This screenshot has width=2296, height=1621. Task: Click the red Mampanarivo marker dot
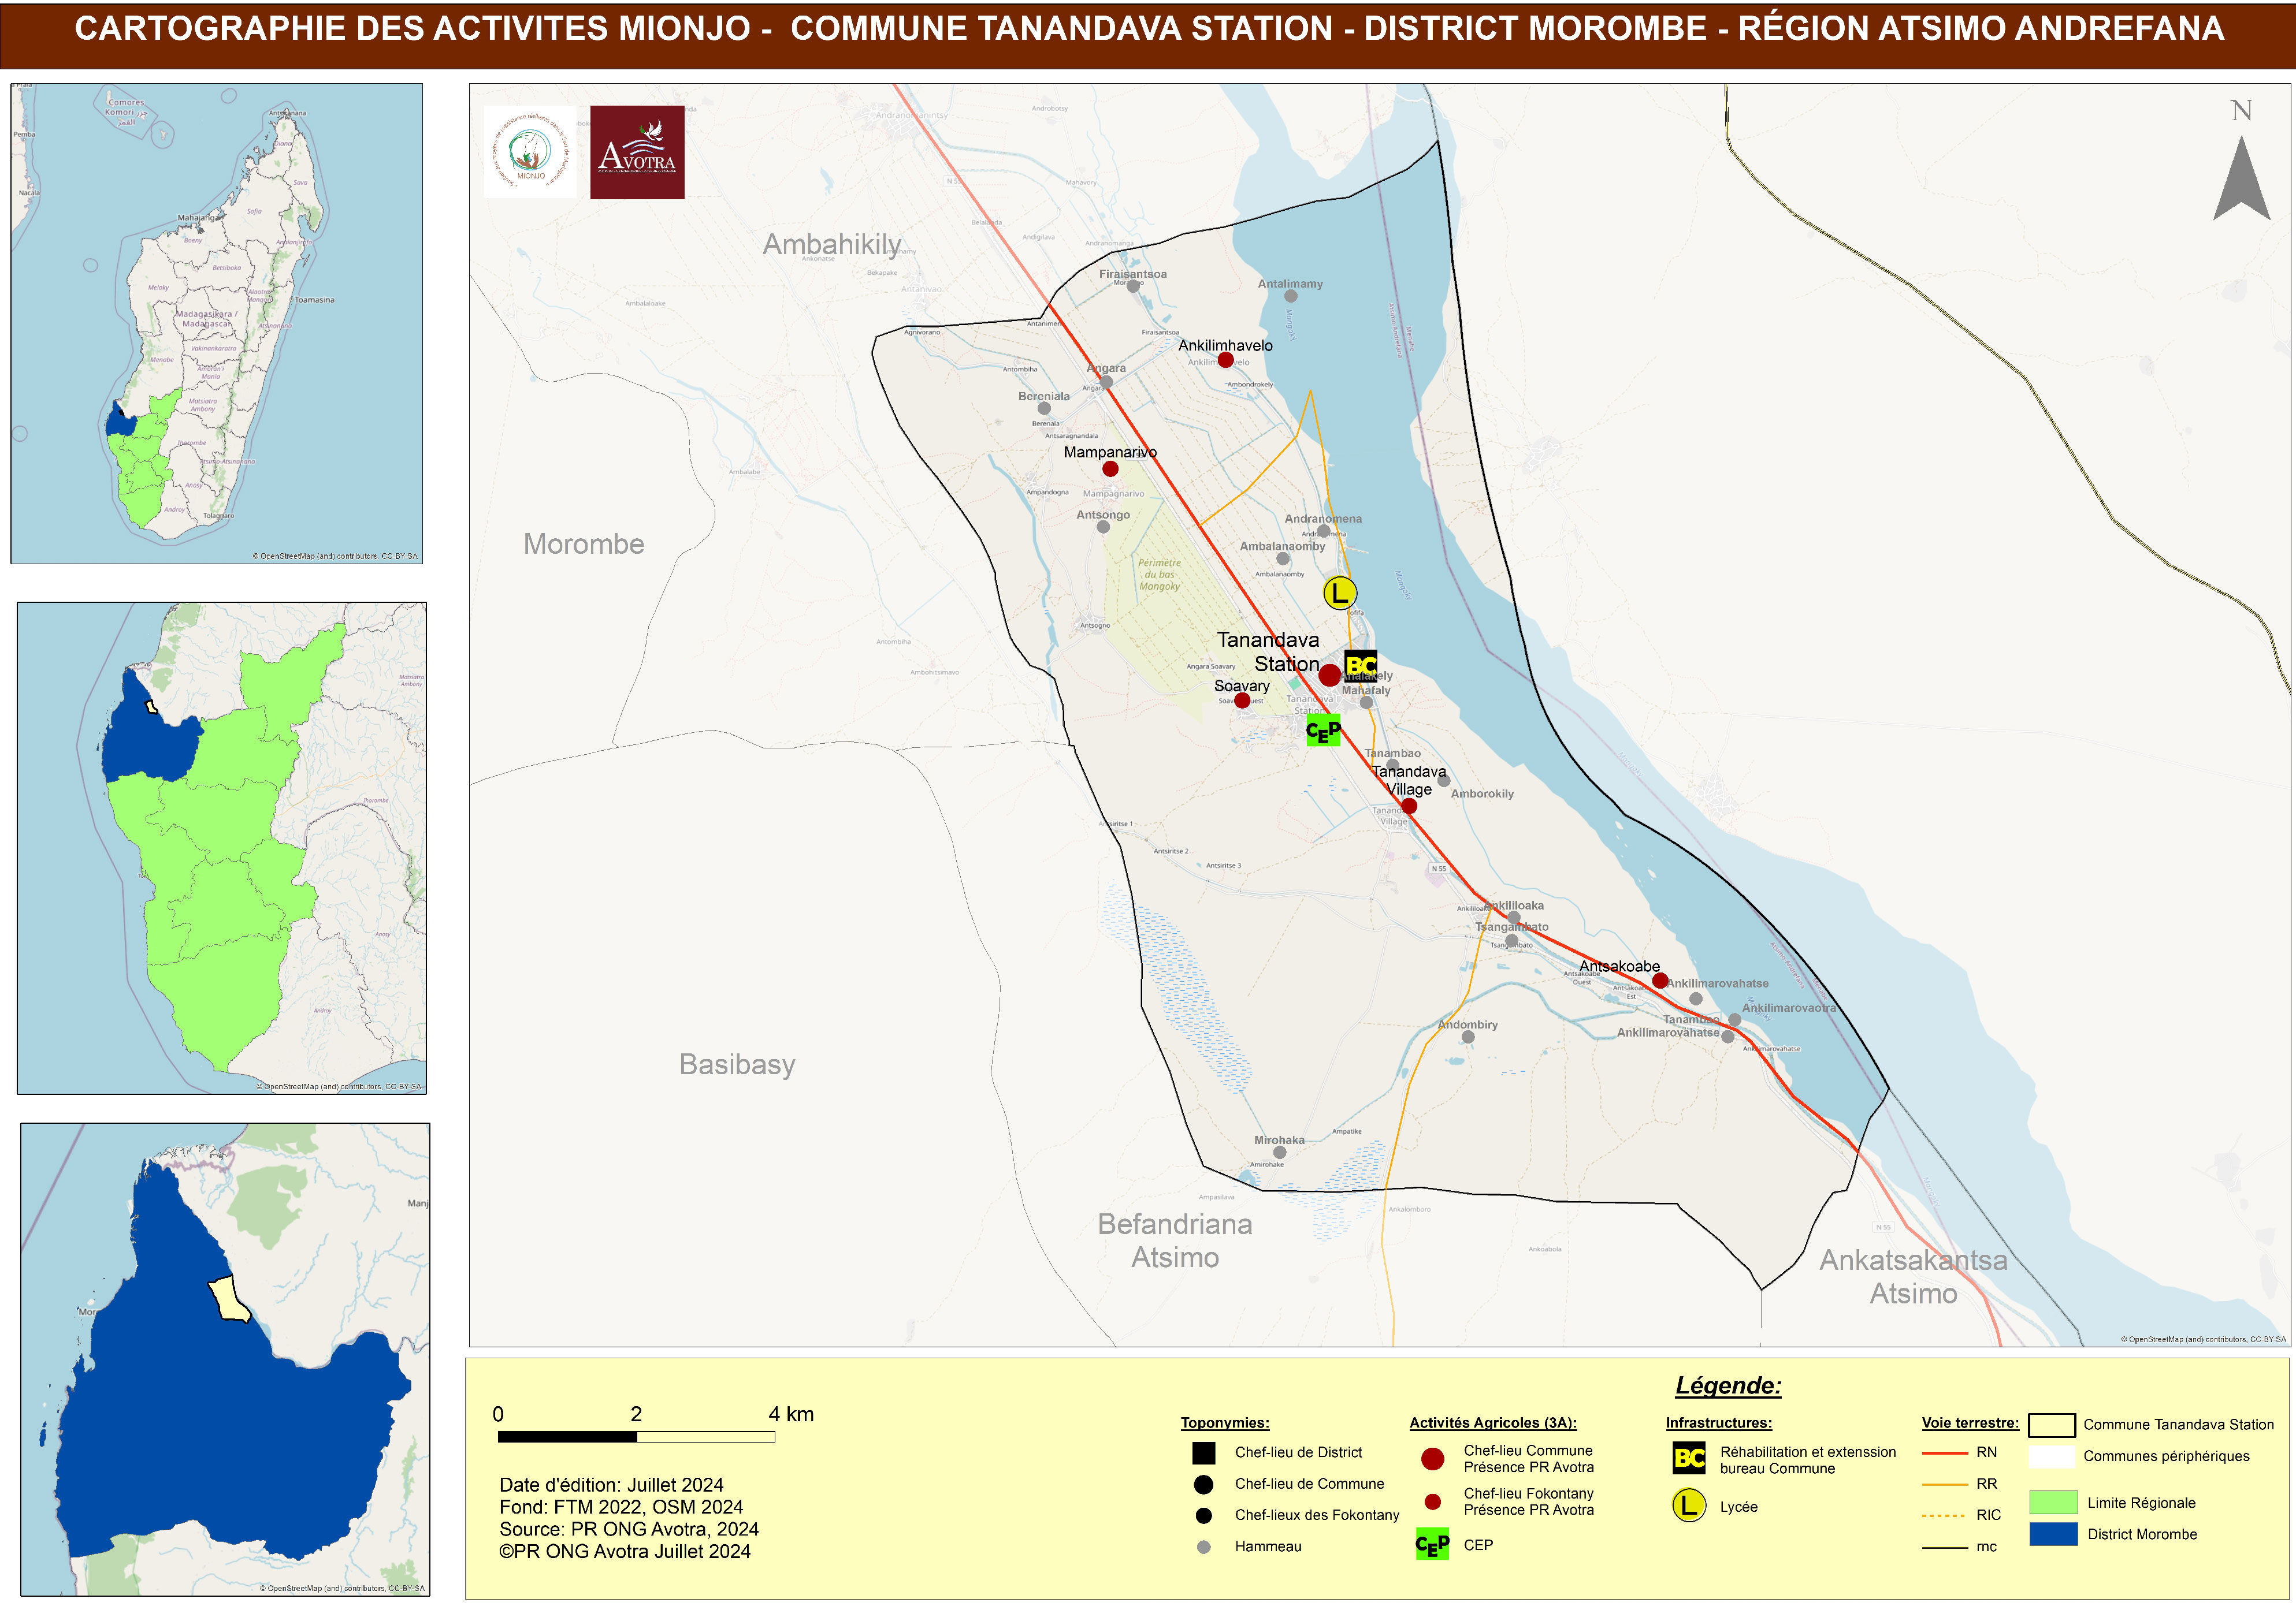1110,469
